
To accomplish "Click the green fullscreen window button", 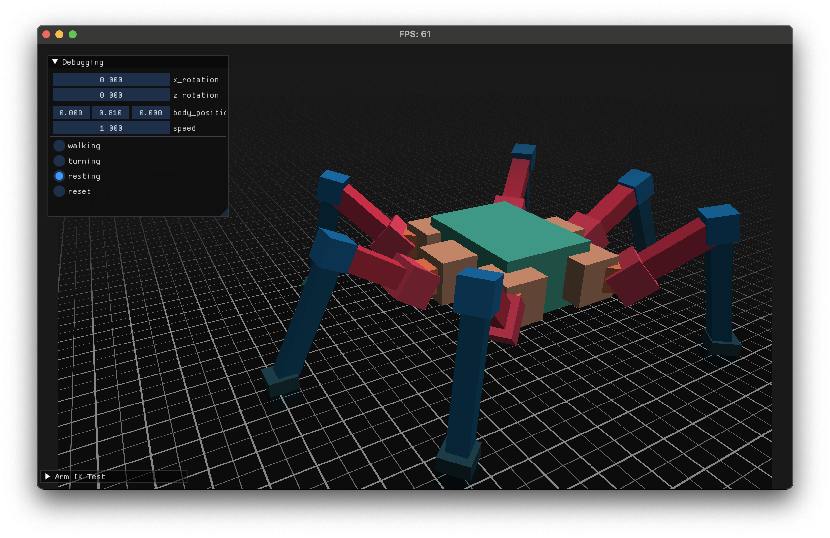I will (73, 34).
